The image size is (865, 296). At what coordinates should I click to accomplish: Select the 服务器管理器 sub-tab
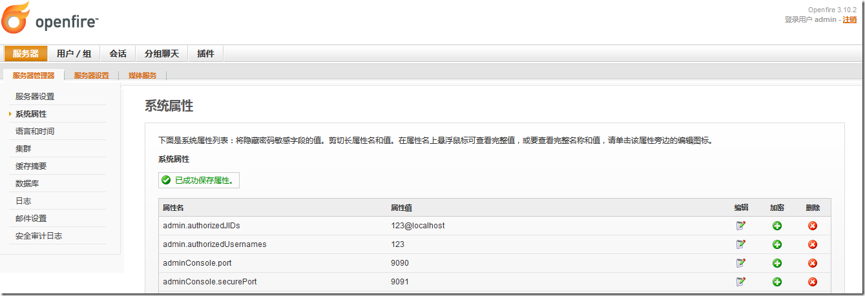pos(34,75)
